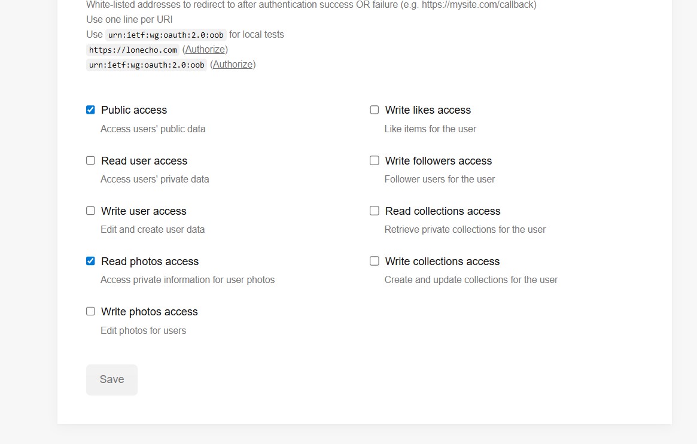The height and width of the screenshot is (444, 697).
Task: Click the Write followers access label
Action: [x=439, y=161]
